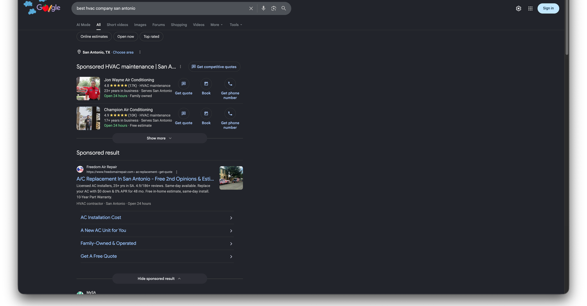Open search by image camera icon
Image resolution: width=587 pixels, height=306 pixels.
274,8
